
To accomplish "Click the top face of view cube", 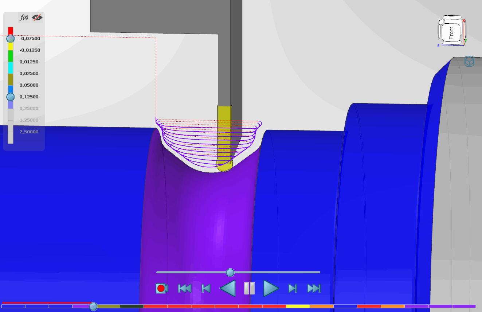I will click(x=451, y=19).
